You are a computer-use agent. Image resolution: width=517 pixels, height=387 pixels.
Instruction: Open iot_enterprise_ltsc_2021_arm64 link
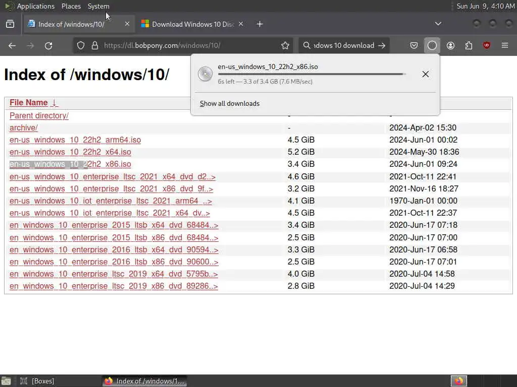click(x=111, y=201)
